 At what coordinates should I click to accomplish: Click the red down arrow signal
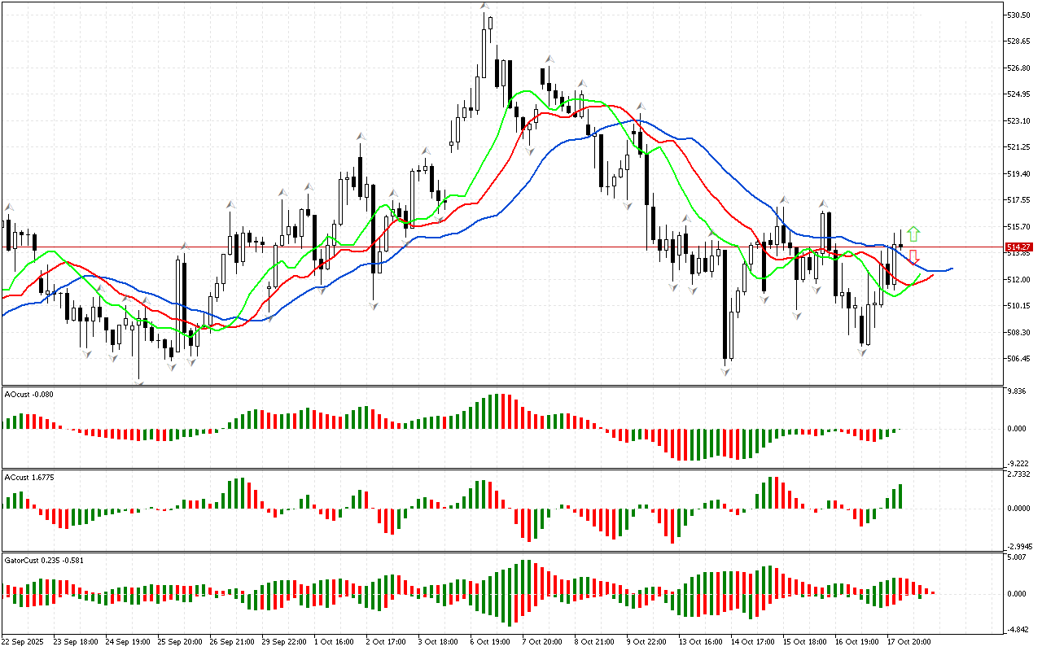(x=913, y=257)
